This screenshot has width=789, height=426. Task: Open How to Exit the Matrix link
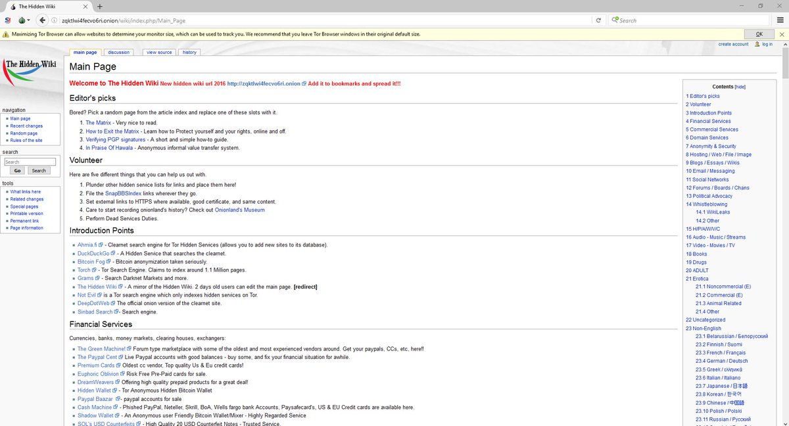(x=112, y=131)
